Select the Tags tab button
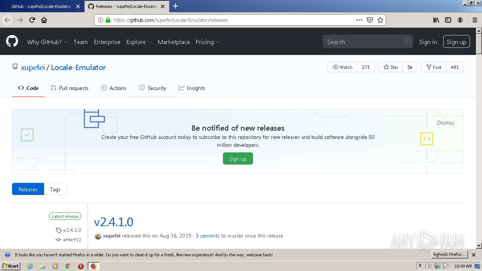This screenshot has height=271, width=482. click(55, 189)
